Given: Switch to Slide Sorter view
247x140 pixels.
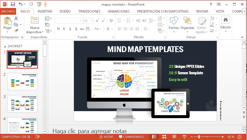Looking at the screenshot, I should pyautogui.click(x=164, y=137).
